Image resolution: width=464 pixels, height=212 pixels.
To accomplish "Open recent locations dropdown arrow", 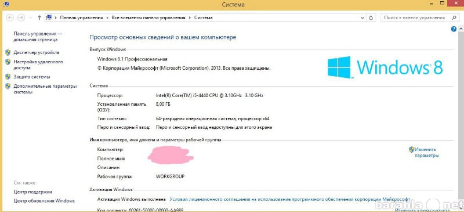I will (x=31, y=18).
